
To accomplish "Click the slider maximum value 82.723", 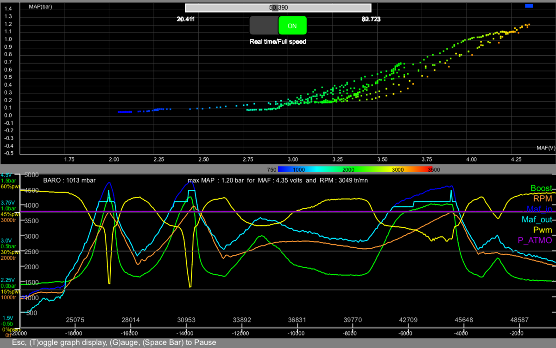I will pyautogui.click(x=371, y=19).
